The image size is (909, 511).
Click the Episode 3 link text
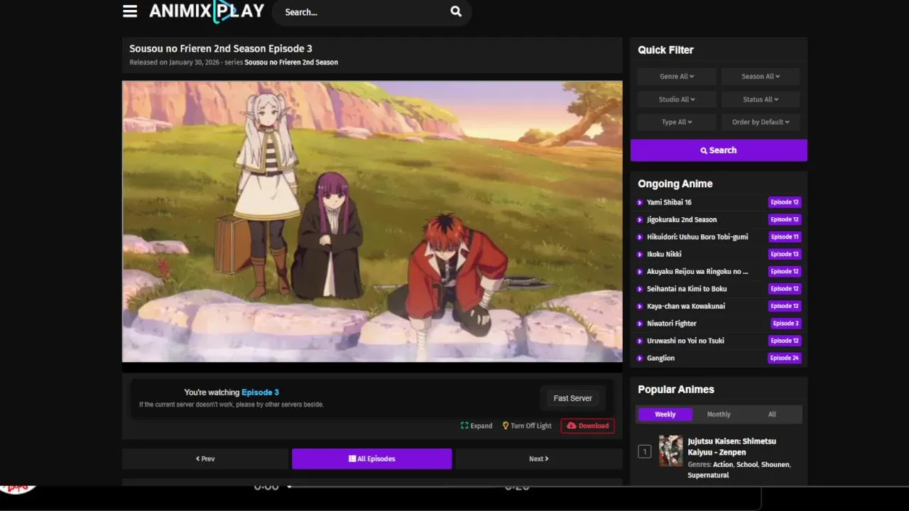(x=260, y=392)
